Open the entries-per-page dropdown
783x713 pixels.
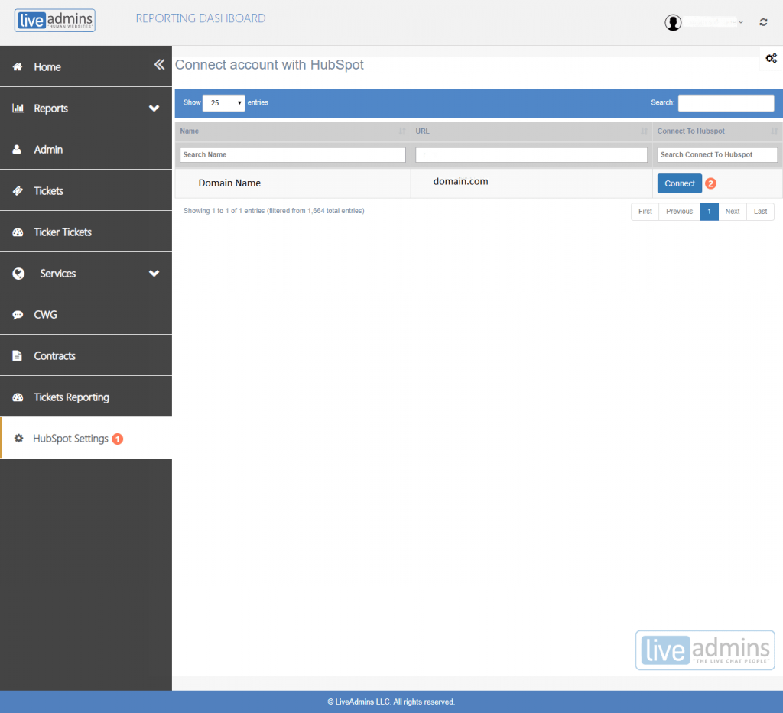coord(223,102)
